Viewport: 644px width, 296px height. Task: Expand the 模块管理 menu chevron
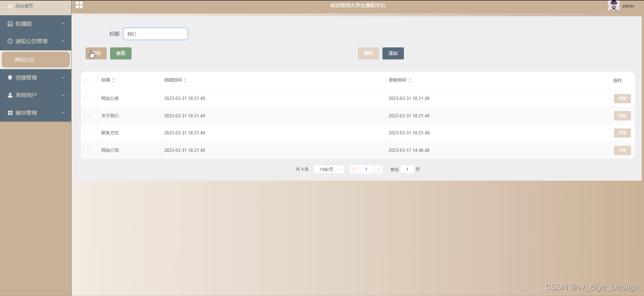pos(63,113)
